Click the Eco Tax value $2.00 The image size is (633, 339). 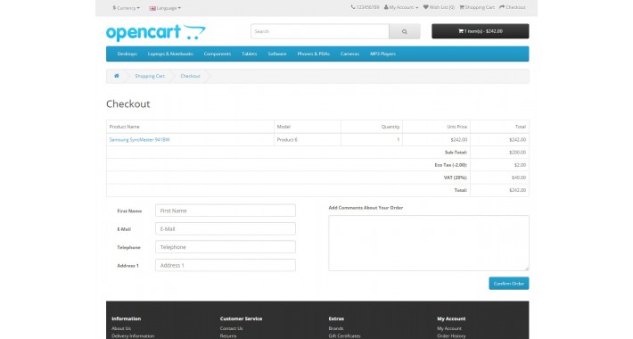pyautogui.click(x=520, y=165)
